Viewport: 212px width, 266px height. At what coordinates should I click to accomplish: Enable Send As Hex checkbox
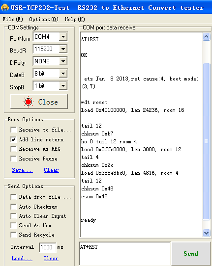click(x=13, y=225)
